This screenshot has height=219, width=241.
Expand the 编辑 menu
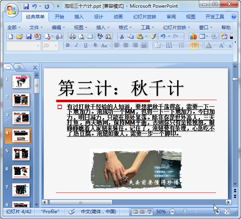58,28
